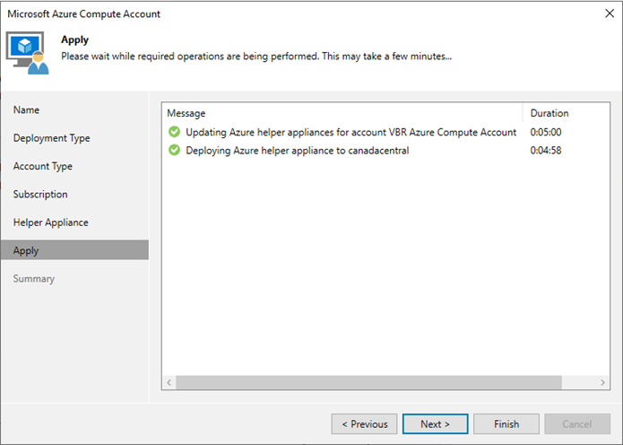Sort by the Message column header
Viewport: 623px width, 445px height.
342,113
